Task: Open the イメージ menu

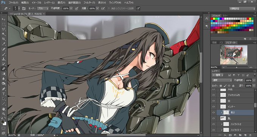Action: 36,3
